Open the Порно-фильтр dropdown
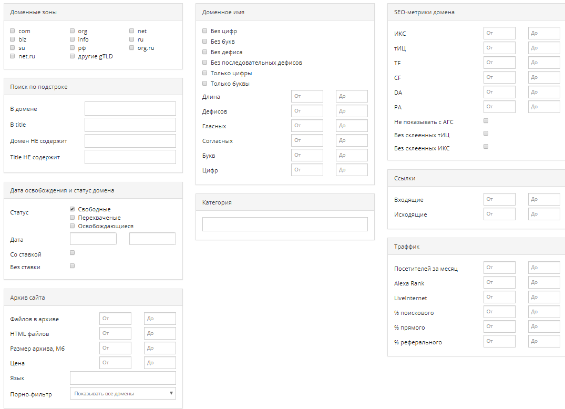Viewport: 565px width, 409px height. click(x=122, y=393)
